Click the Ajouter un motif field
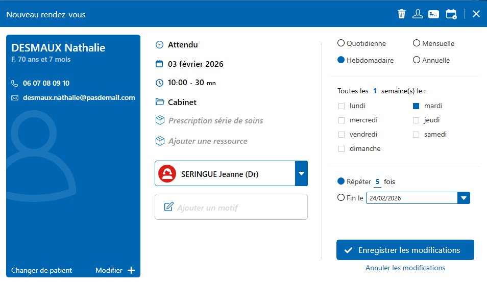Viewport: 487px width, 284px height. tap(231, 207)
